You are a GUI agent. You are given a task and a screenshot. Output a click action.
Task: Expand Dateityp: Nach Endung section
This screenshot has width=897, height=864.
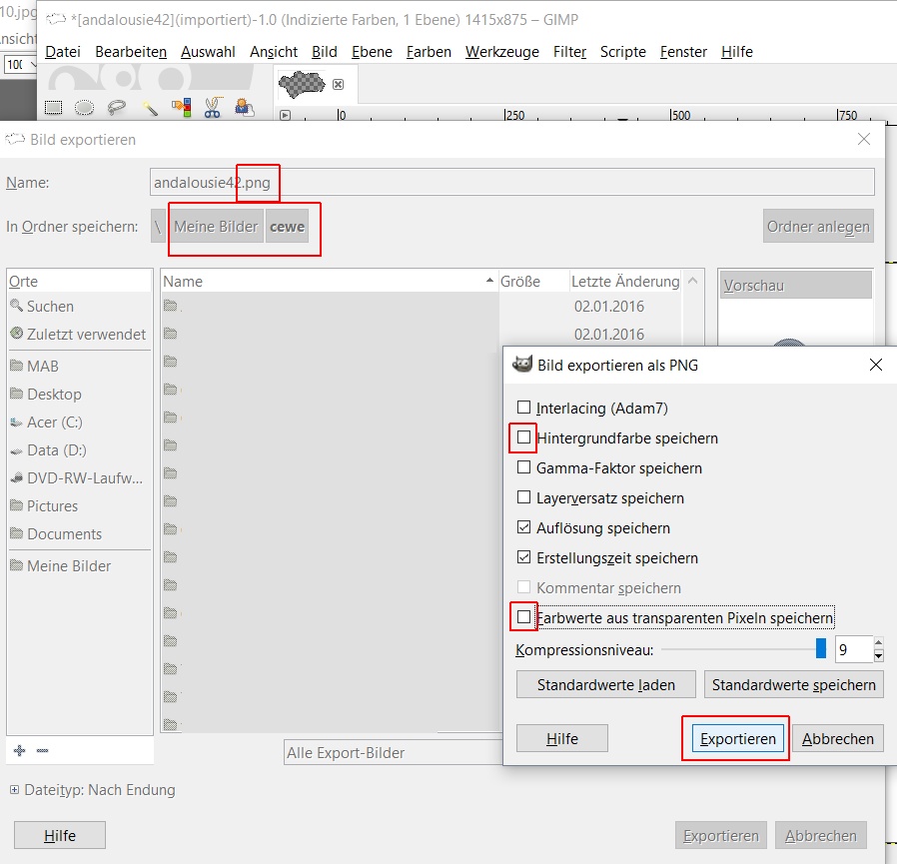[x=14, y=790]
